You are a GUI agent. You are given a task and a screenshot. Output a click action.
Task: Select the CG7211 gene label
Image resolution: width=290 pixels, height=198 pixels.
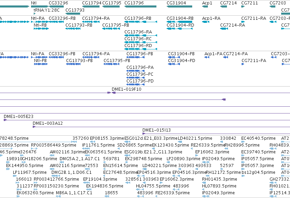pyautogui.click(x=249, y=3)
